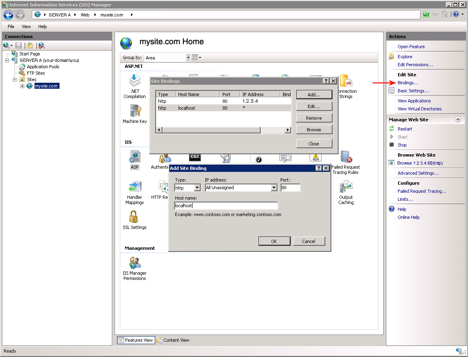Viewport: 468px width, 357px height.
Task: Click the Basic Settings... link
Action: tap(413, 91)
